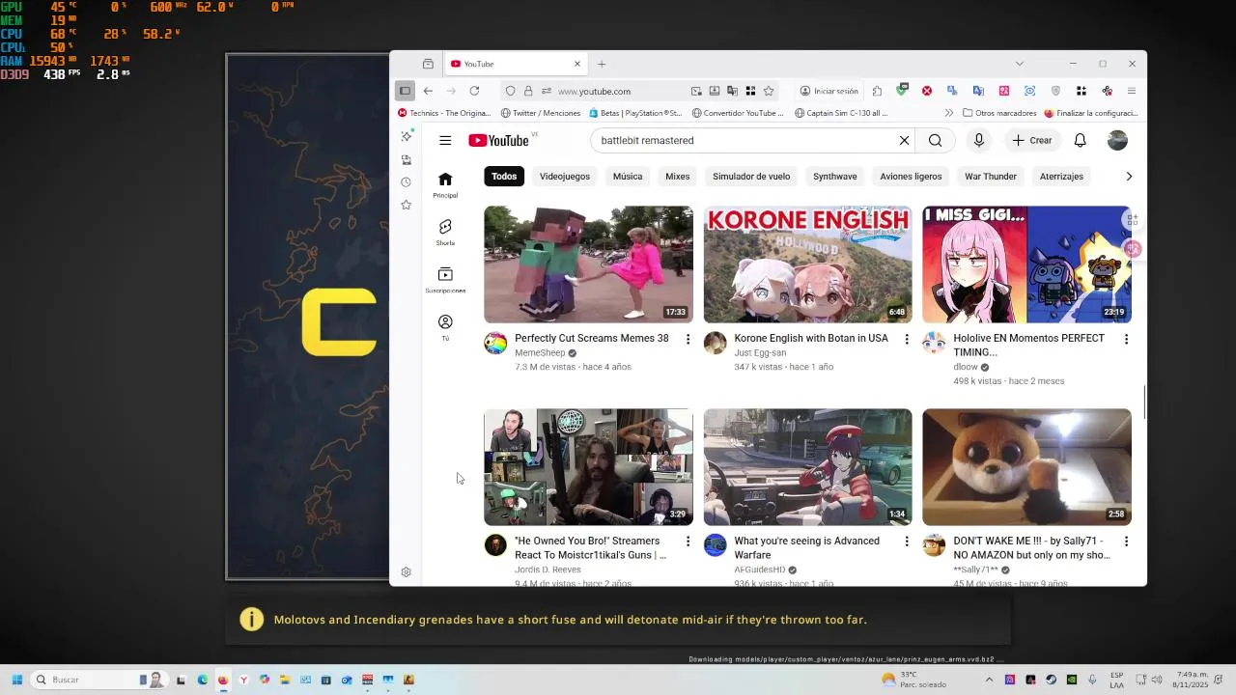1236x695 pixels.
Task: Open a new browser tab
Action: click(x=601, y=64)
